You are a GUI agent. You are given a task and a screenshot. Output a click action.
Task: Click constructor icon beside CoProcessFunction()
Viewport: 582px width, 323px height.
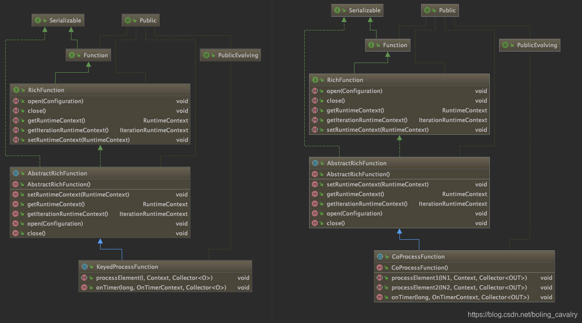pyautogui.click(x=380, y=267)
